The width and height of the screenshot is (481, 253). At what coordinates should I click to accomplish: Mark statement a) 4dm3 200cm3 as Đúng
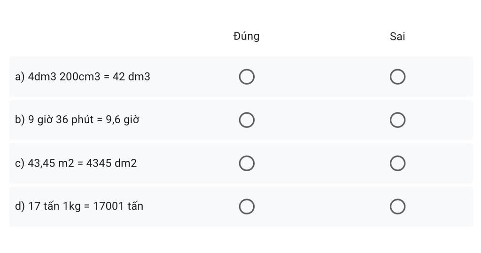point(247,77)
